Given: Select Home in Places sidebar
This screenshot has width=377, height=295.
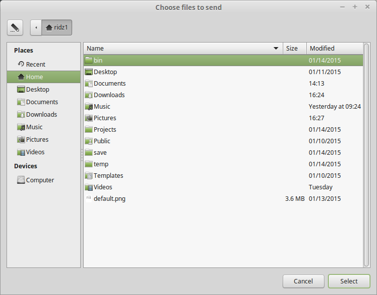Looking at the screenshot, I should (44, 77).
